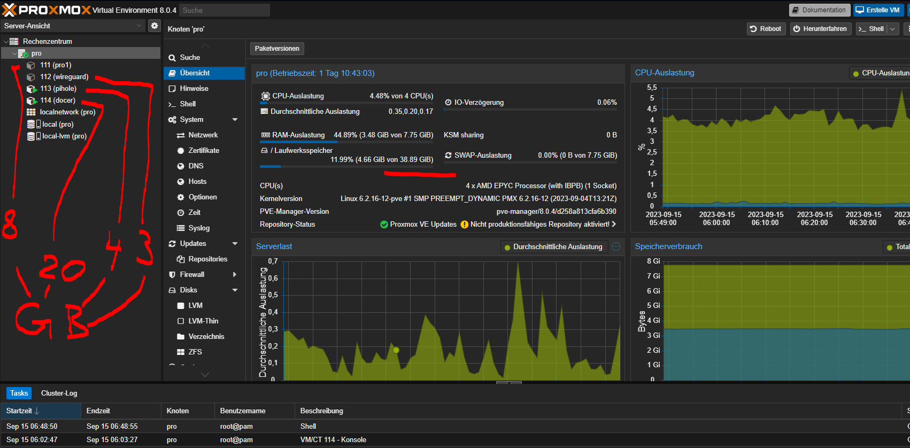Click the Laufwerksspeicher usage bar

tap(346, 167)
